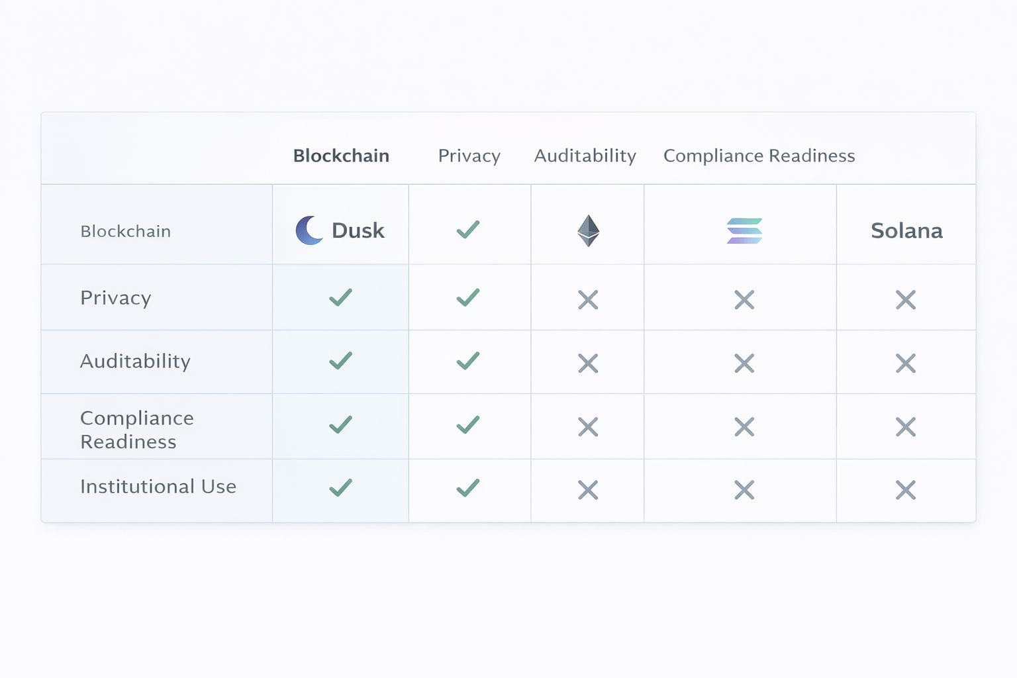Click Dusk's Auditability checkmark
Screen dimensions: 1017x678
tap(340, 361)
